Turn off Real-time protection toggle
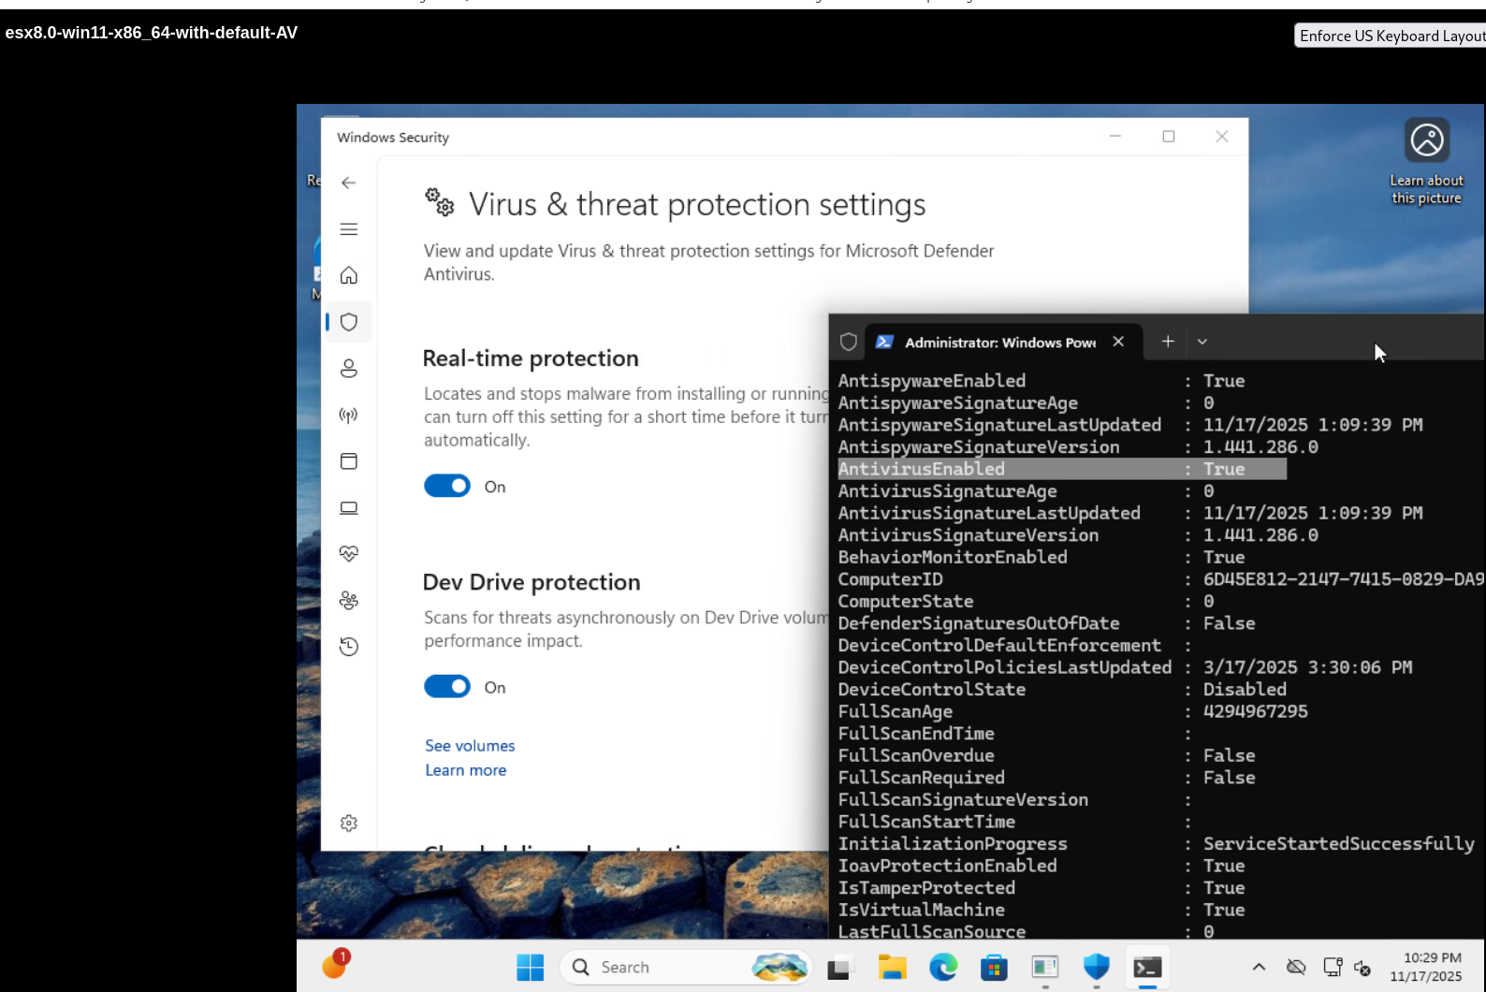This screenshot has width=1486, height=992. point(447,486)
